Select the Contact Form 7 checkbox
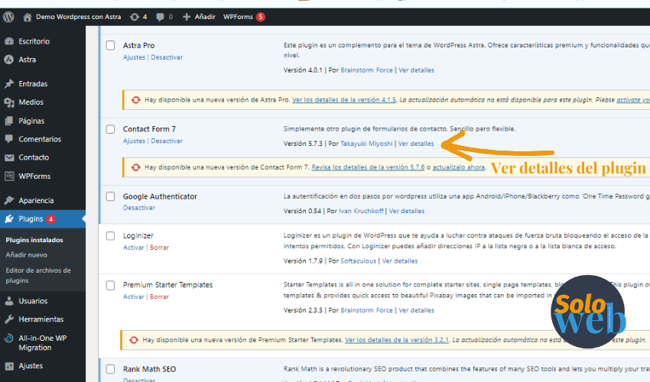650x382 pixels. (110, 129)
